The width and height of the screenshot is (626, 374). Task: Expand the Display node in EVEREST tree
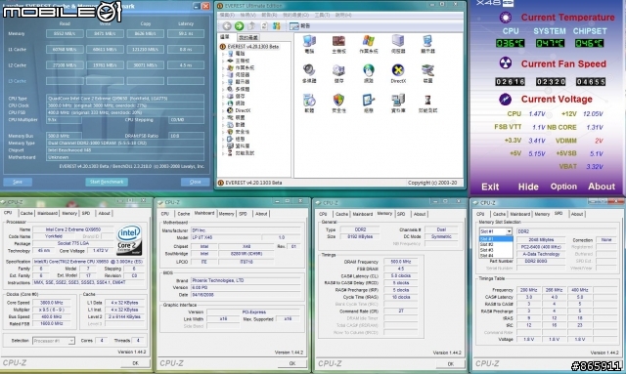[223, 82]
